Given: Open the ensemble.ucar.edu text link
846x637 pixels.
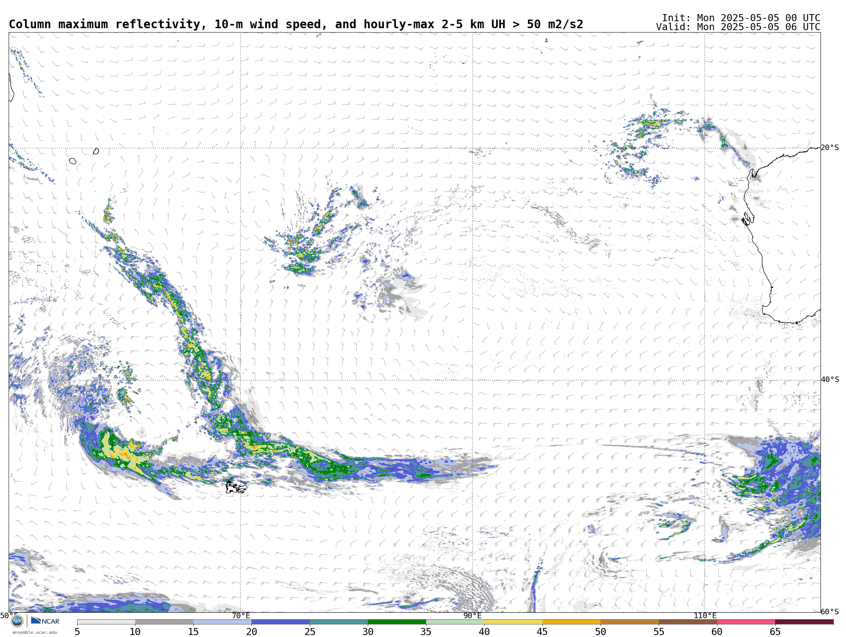Looking at the screenshot, I should 34,632.
